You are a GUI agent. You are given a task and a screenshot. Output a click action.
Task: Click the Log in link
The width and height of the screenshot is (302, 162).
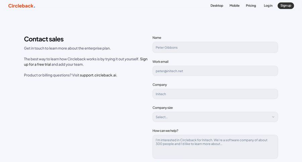pyautogui.click(x=268, y=6)
